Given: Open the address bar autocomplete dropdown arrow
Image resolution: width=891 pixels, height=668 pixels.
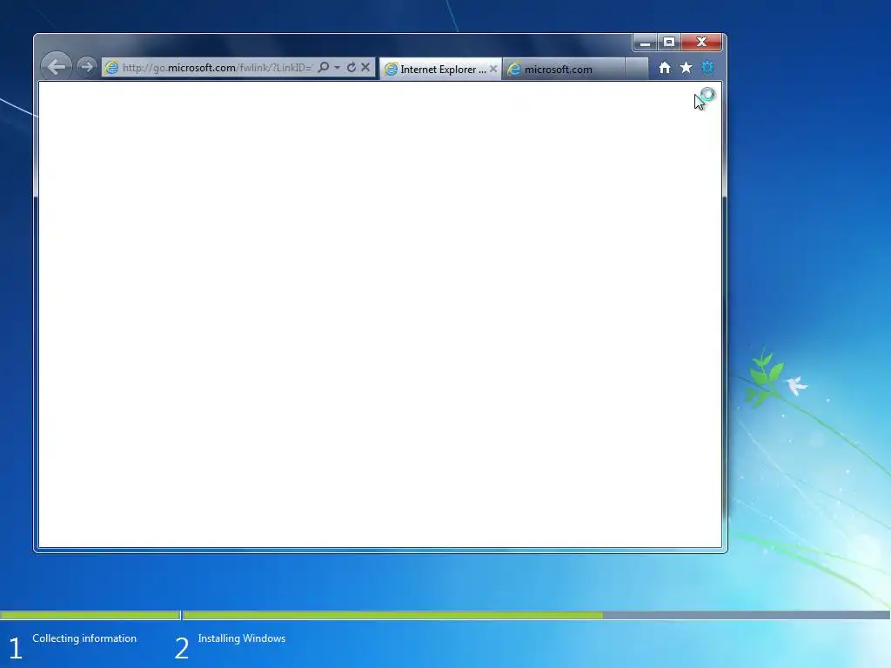Looking at the screenshot, I should (x=337, y=68).
